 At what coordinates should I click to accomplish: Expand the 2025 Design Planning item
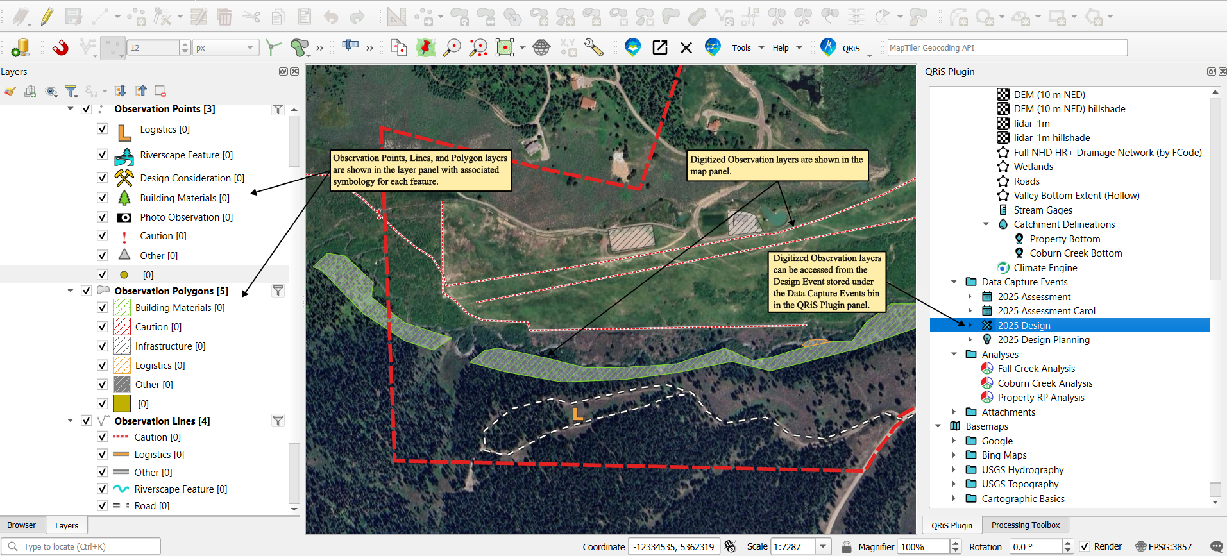(x=970, y=340)
